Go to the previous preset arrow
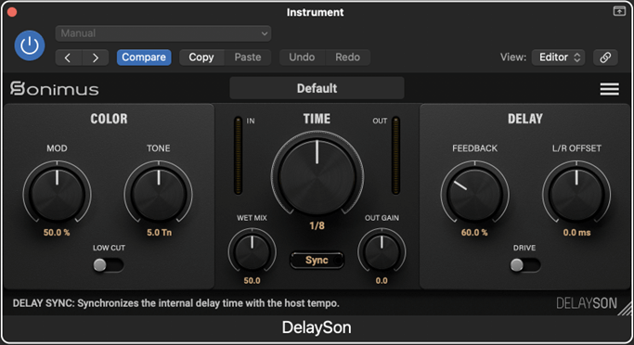The width and height of the screenshot is (634, 345). pos(69,57)
